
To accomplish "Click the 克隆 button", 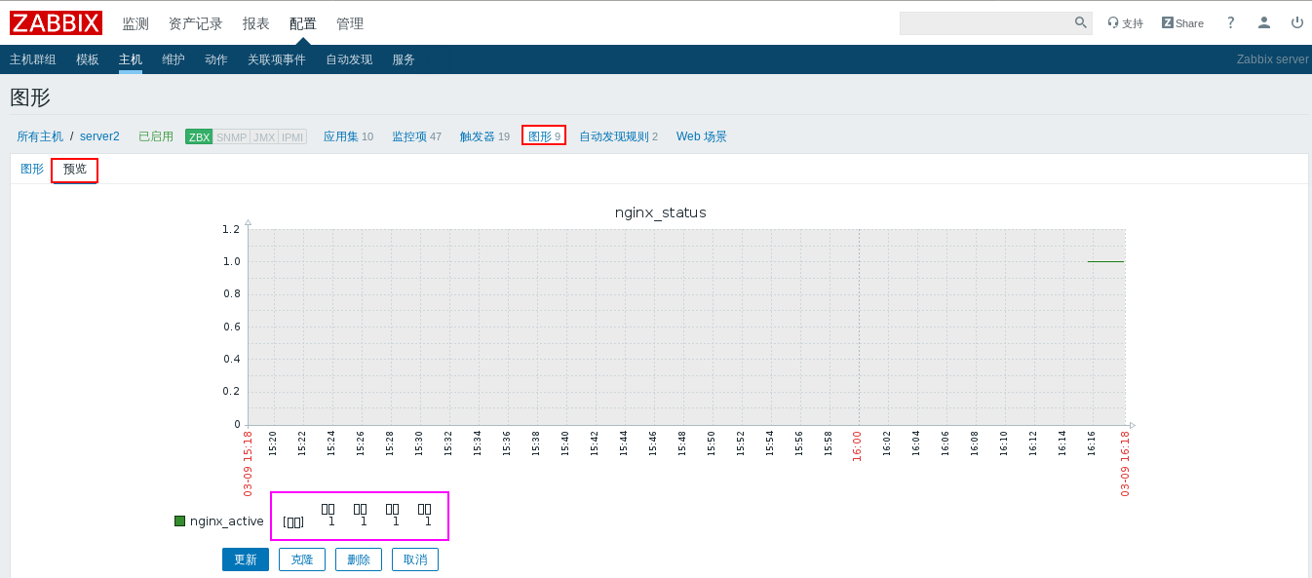I will (x=302, y=559).
